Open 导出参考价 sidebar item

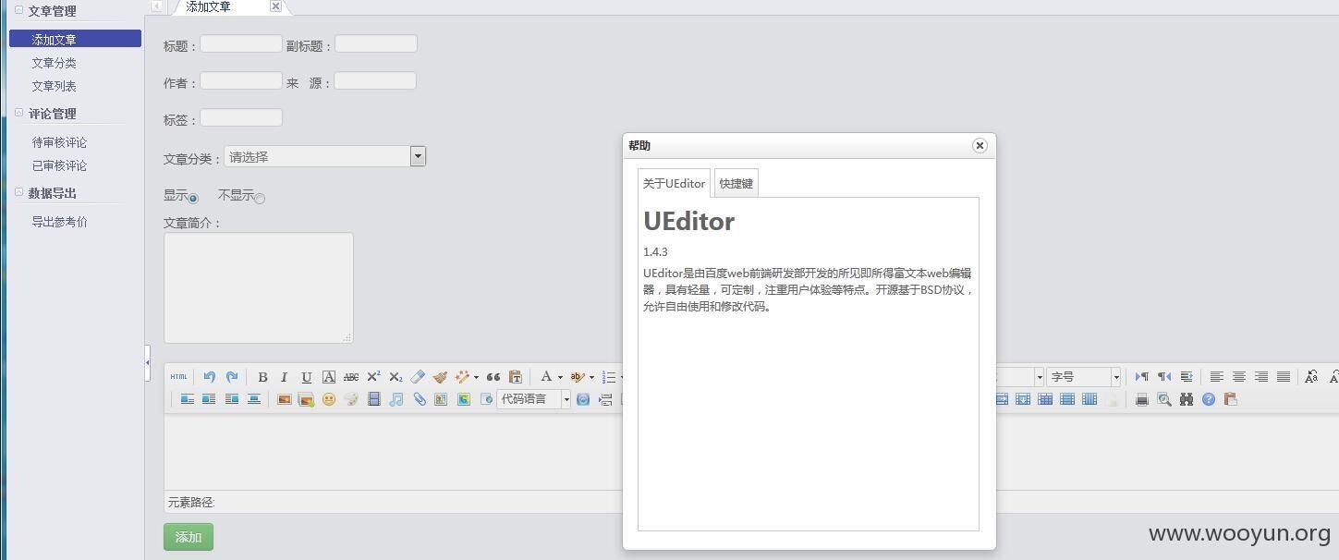coord(59,222)
